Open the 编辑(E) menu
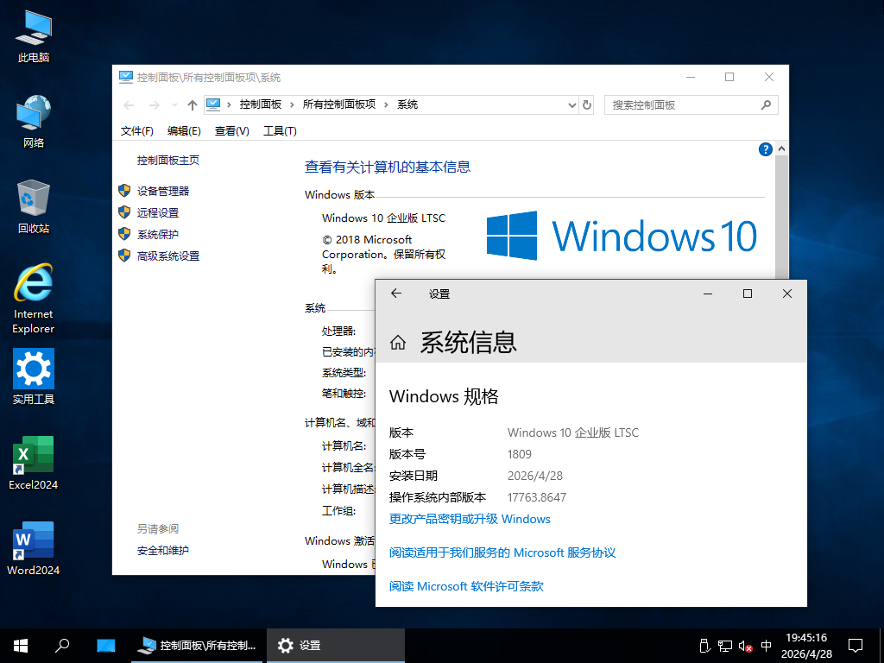This screenshot has width=884, height=663. pyautogui.click(x=184, y=131)
